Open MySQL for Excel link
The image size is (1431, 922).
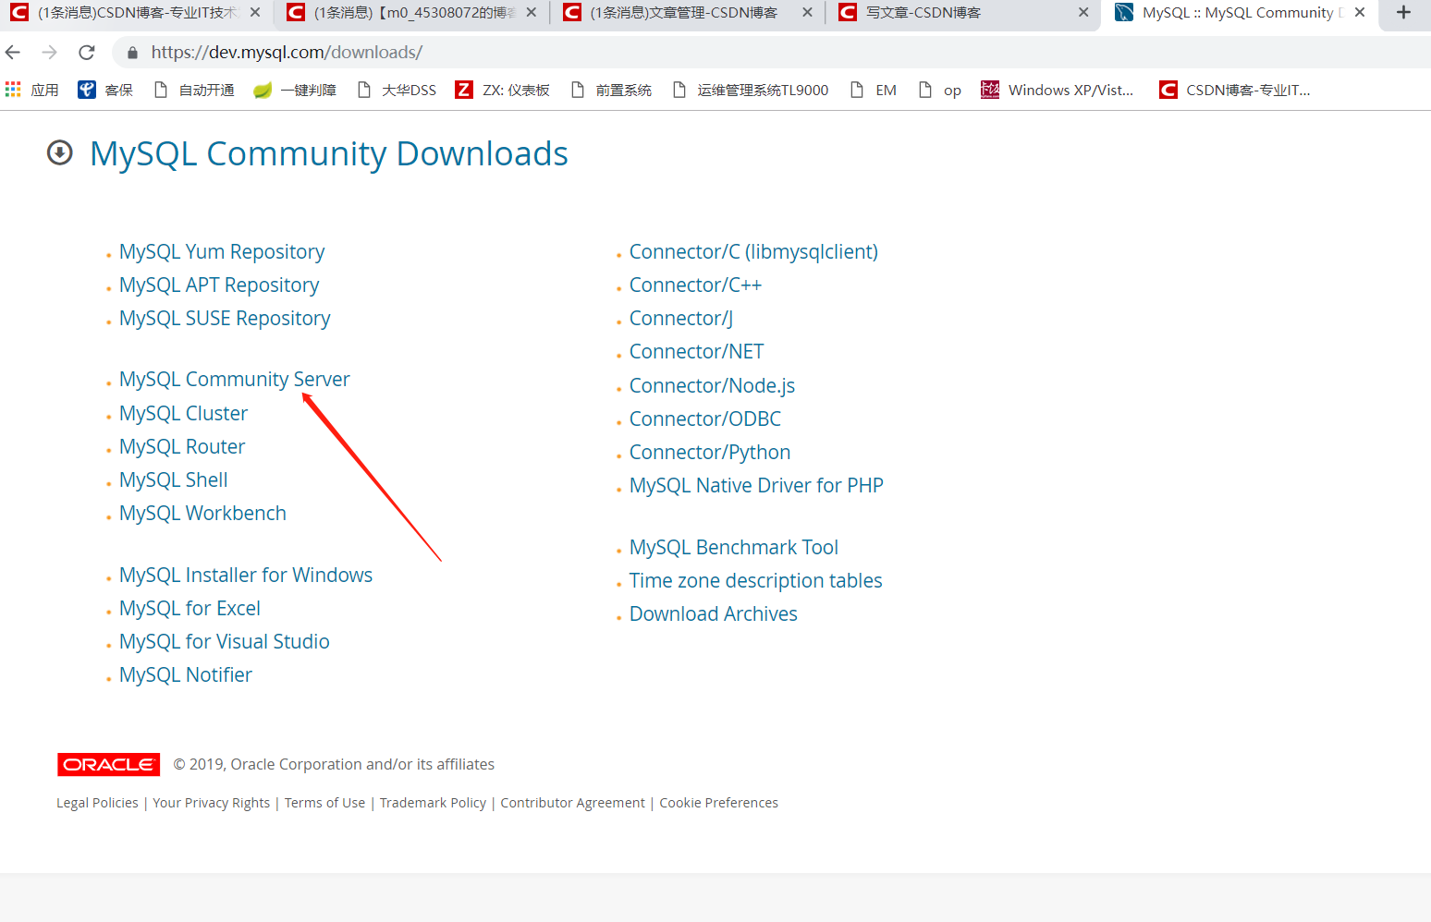(x=190, y=609)
